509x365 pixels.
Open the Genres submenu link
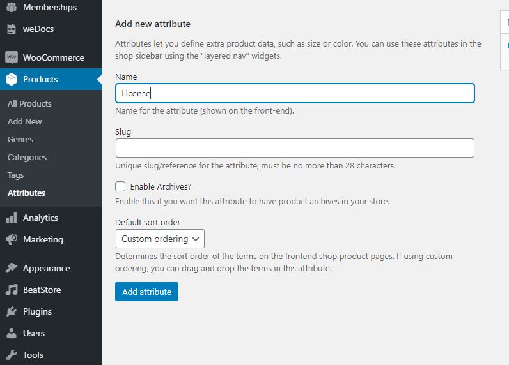[x=20, y=139]
